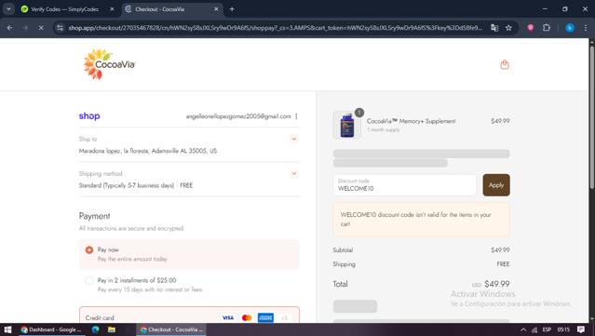The image size is (595, 336).
Task: Close the Checkout - CocoaVia tab
Action: (216, 9)
